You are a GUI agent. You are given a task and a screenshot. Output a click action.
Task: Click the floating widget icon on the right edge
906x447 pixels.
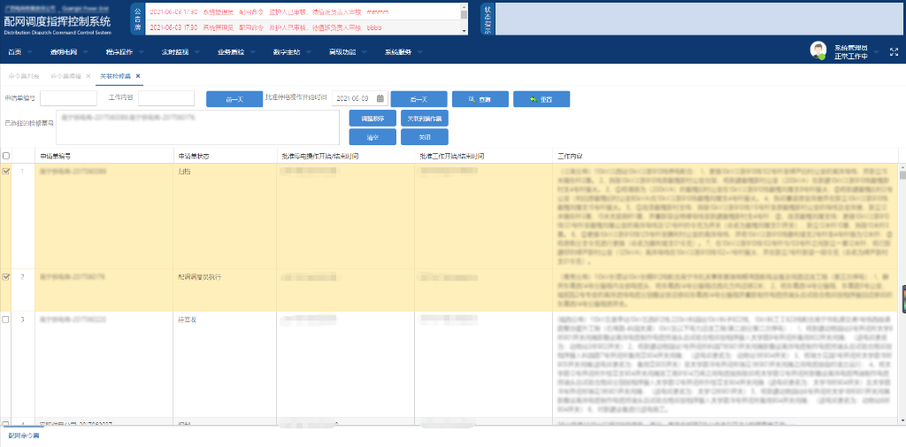click(902, 301)
